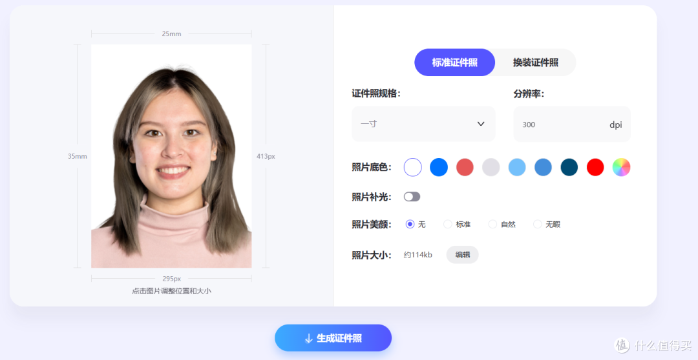Open the rainbow custom color picker
This screenshot has height=360, width=698.
[x=622, y=167]
